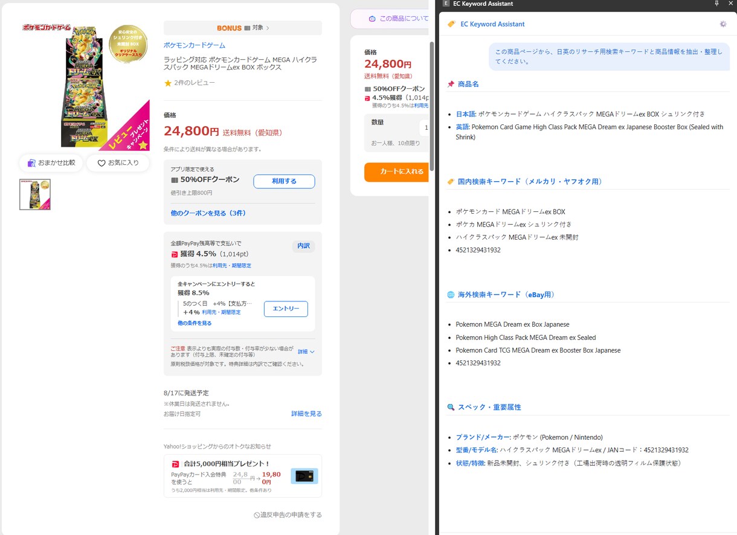Viewport: 737px width, 535px height.
Task: Open 詳細を見る shipping details link
Action: tap(306, 414)
